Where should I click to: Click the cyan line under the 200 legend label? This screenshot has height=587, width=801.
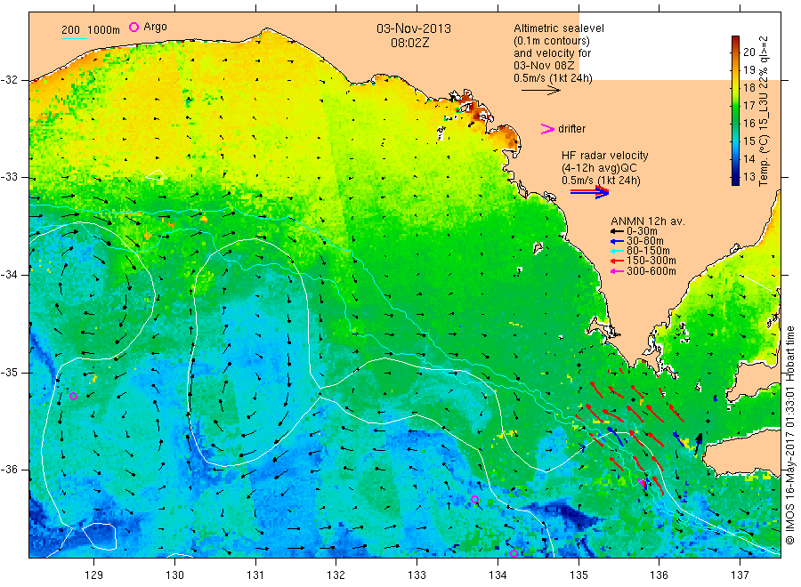click(x=74, y=38)
